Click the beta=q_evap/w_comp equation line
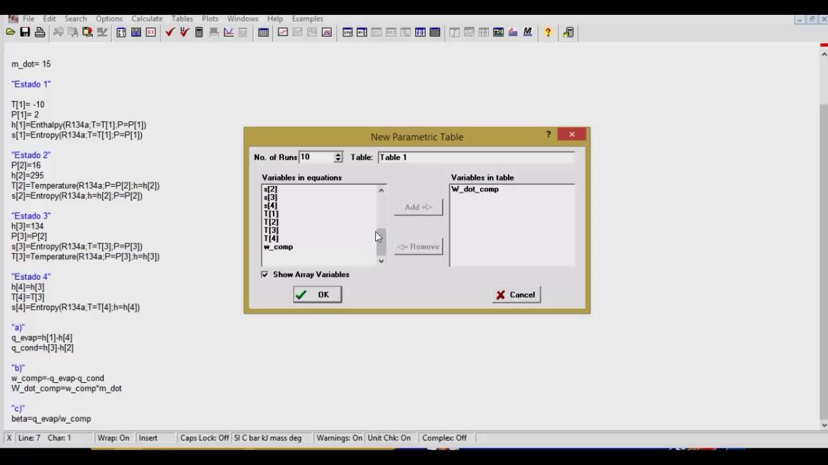 [x=51, y=419]
